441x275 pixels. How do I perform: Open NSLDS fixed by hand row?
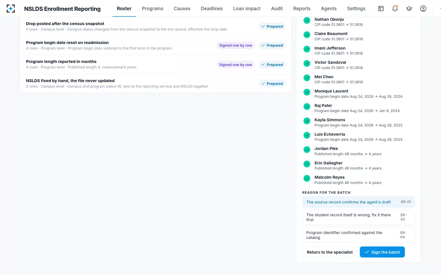(x=156, y=83)
